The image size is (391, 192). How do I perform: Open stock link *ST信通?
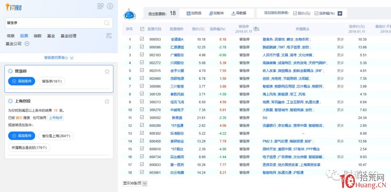coord(177,126)
